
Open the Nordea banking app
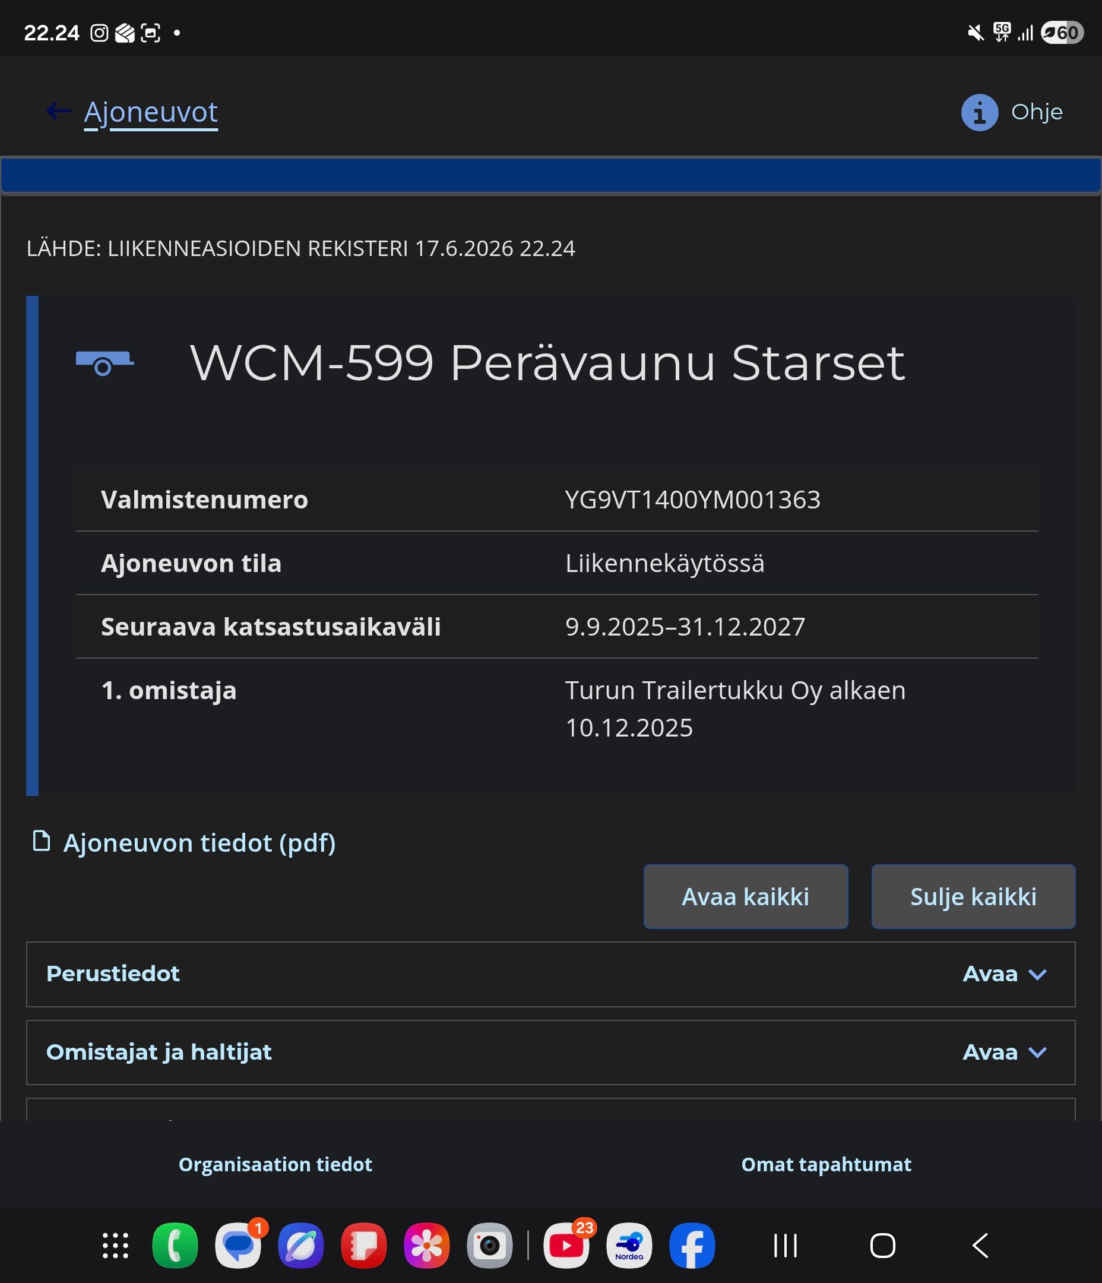(x=629, y=1246)
